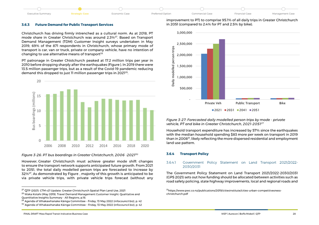Click the purple 2051 legend swatch
This screenshot has height=225, width=319.
point(250,110)
